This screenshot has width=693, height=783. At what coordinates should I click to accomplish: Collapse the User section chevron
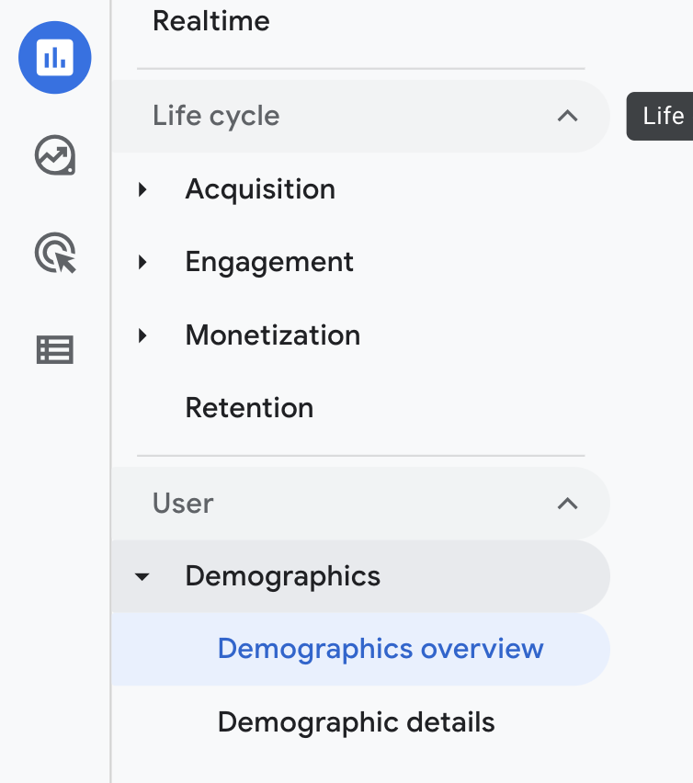568,504
